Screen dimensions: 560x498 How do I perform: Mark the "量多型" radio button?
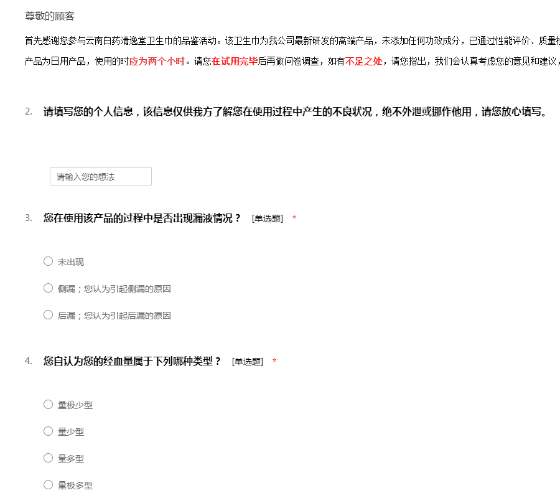click(48, 458)
